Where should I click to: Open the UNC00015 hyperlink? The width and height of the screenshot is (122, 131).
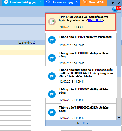(95, 20)
